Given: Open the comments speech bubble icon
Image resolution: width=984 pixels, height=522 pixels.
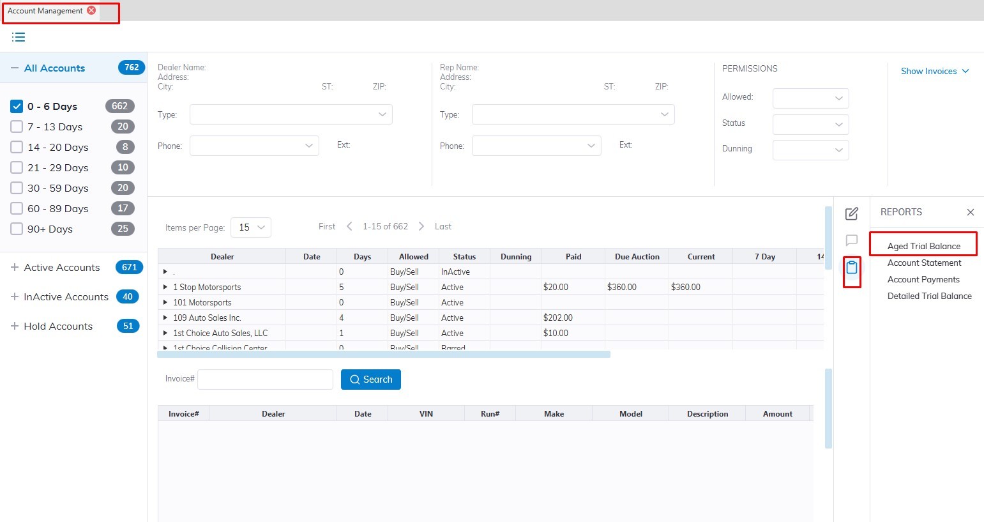Looking at the screenshot, I should click(x=851, y=240).
